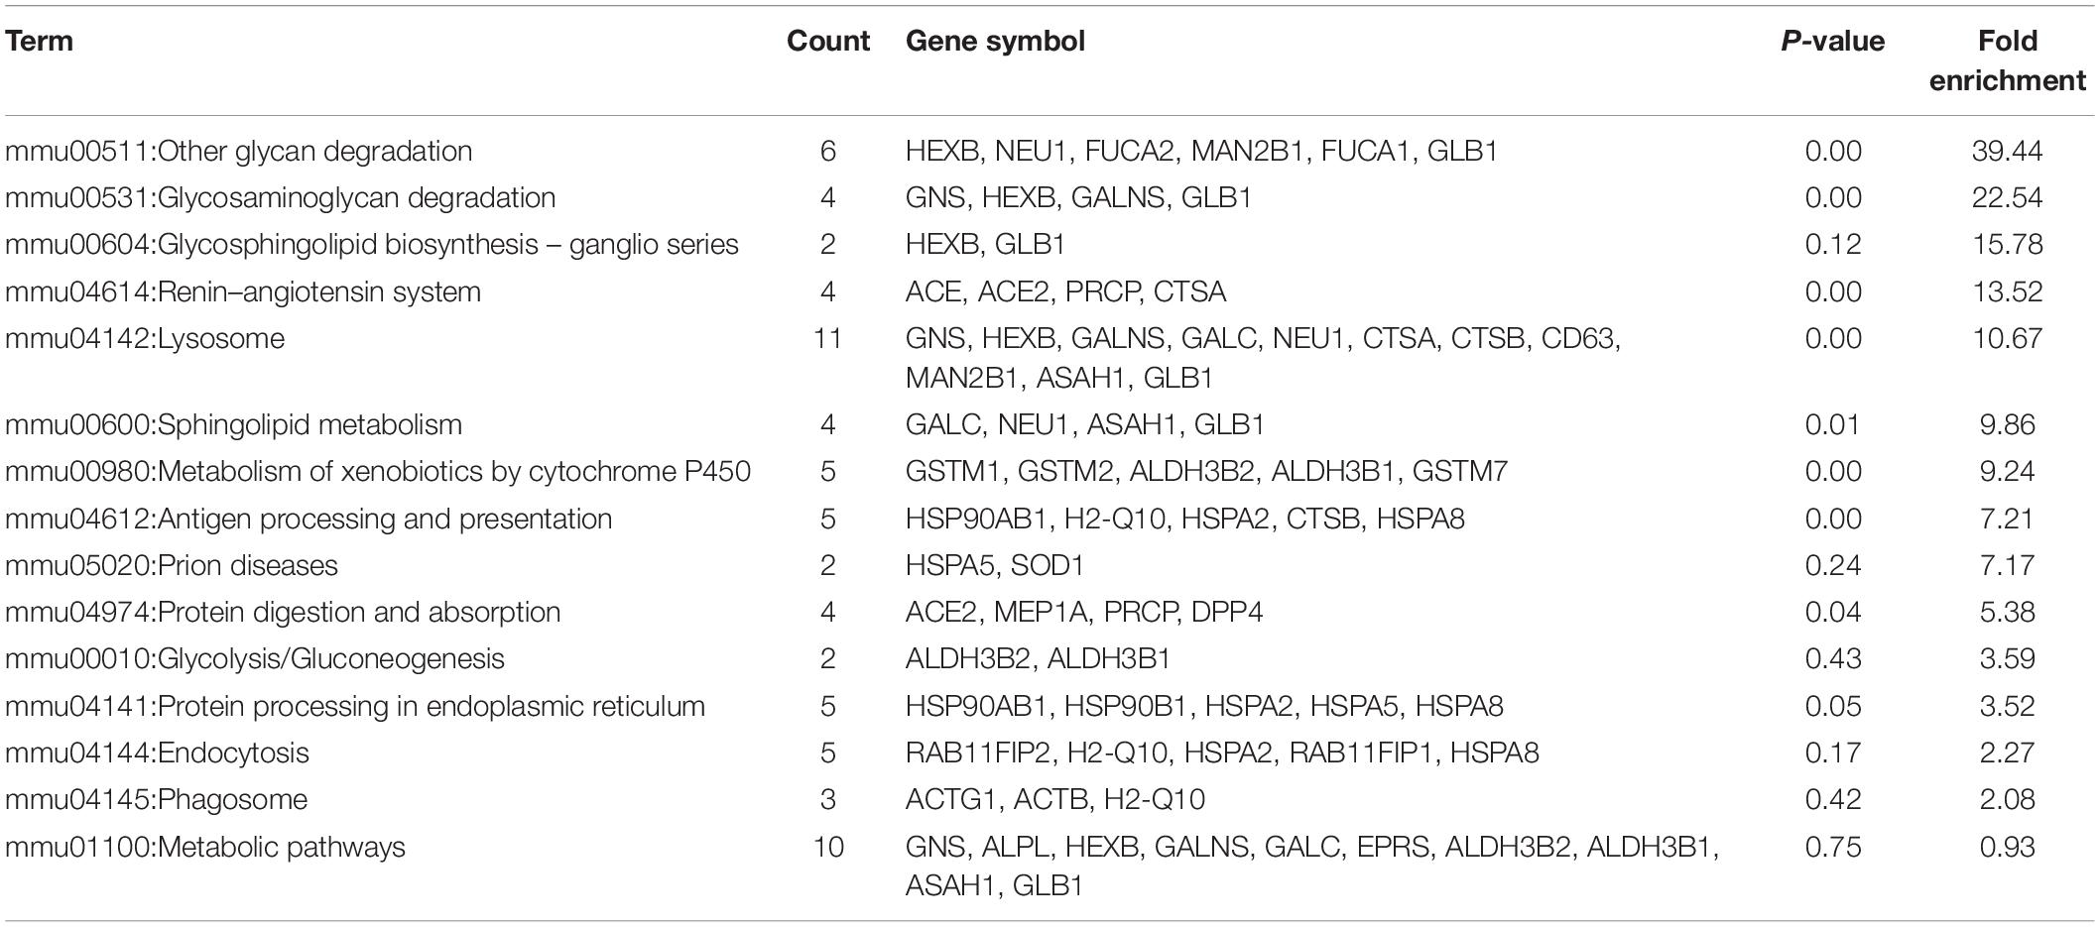This screenshot has width=2100, height=927.
Task: Select the mmu00511:Other glycan degradation term
Action: coord(238,151)
